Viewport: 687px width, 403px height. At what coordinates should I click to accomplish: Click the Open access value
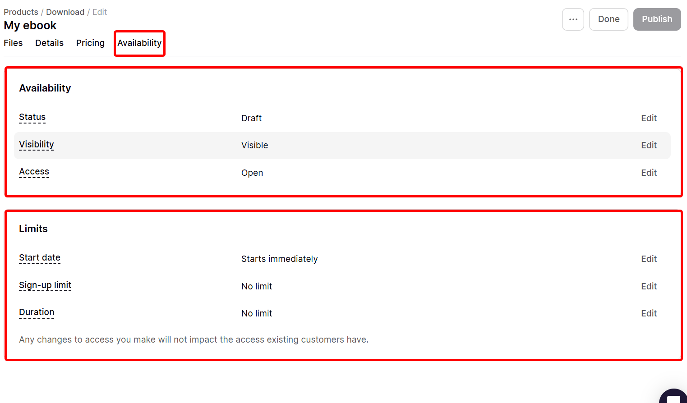tap(252, 173)
